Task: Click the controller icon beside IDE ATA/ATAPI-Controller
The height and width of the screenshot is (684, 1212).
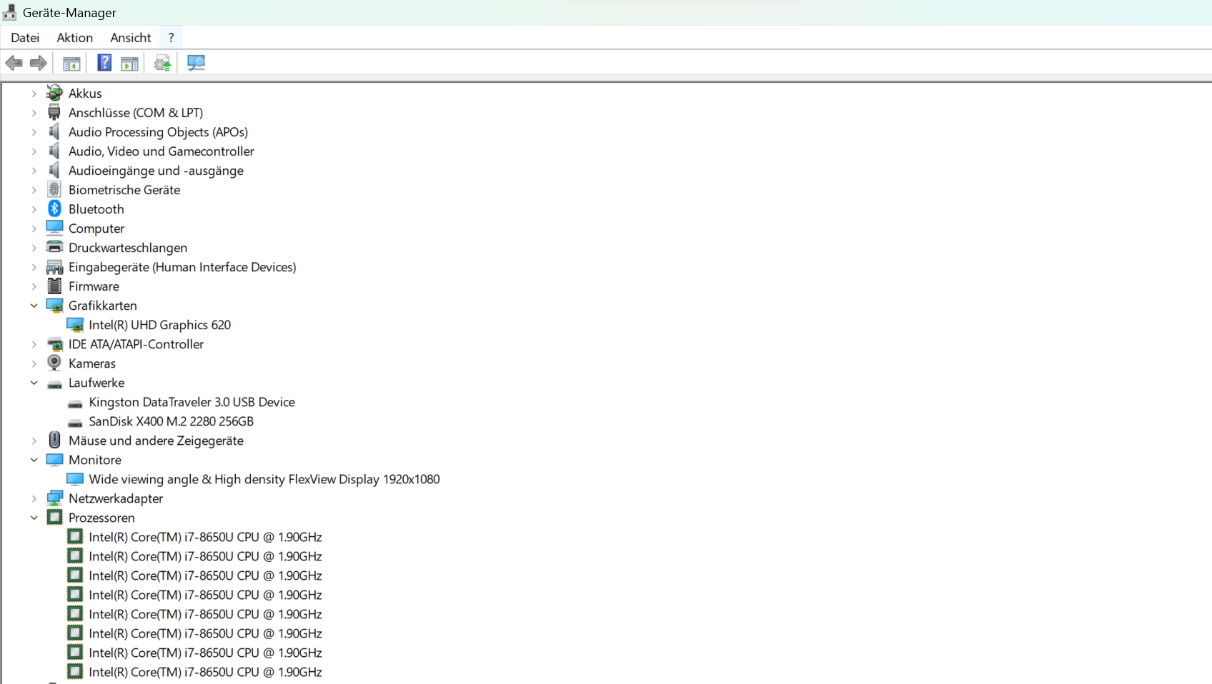Action: (54, 343)
